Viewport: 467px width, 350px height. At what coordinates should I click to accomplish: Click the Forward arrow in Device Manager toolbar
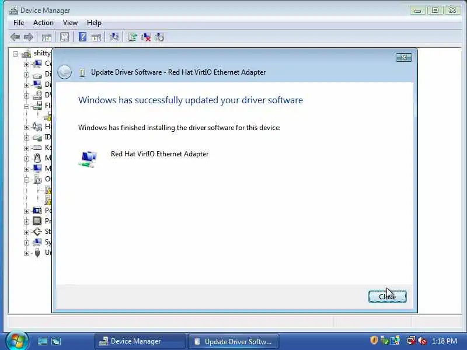28,37
